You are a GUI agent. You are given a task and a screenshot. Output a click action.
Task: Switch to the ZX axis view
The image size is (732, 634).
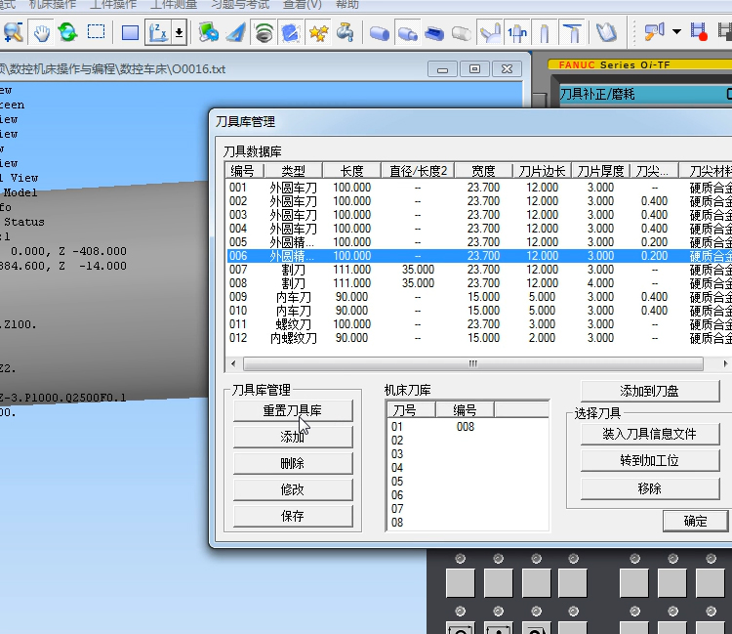click(x=158, y=32)
